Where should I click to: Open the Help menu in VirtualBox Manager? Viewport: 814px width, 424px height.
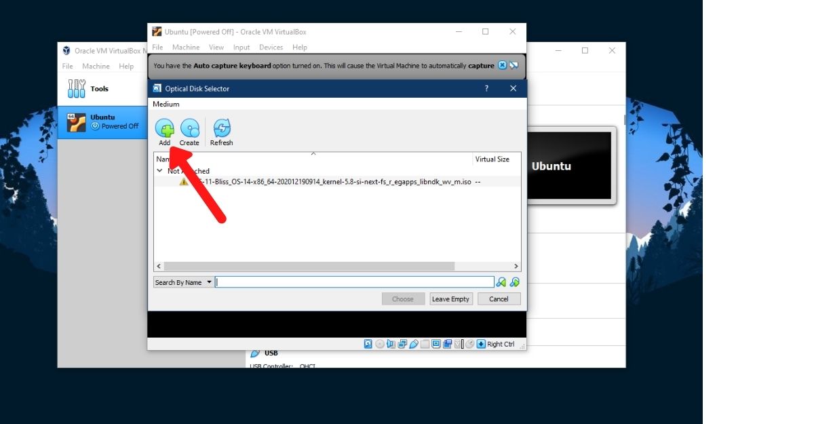click(x=126, y=66)
